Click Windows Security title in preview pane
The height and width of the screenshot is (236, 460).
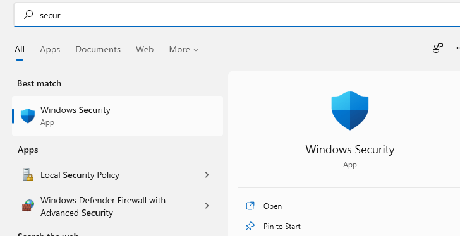pos(350,150)
